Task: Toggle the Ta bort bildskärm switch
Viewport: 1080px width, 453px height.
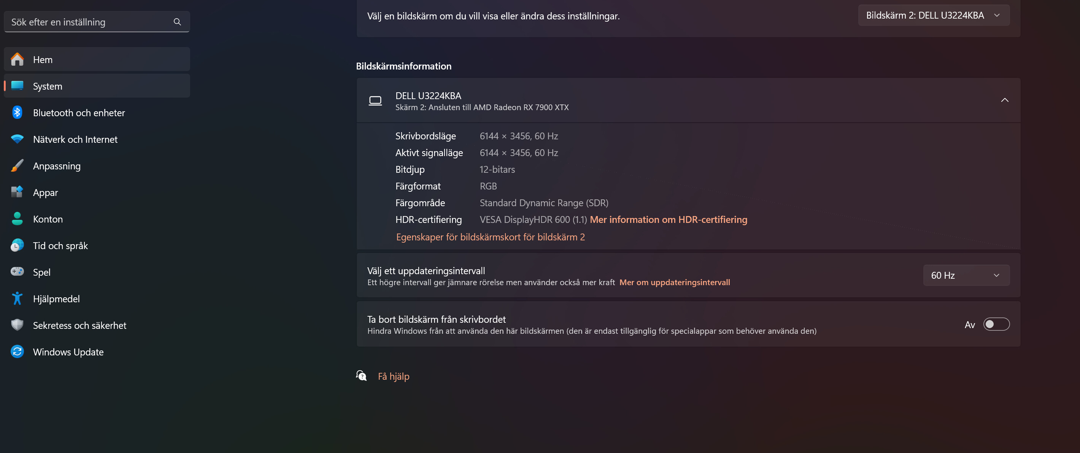Action: 996,325
